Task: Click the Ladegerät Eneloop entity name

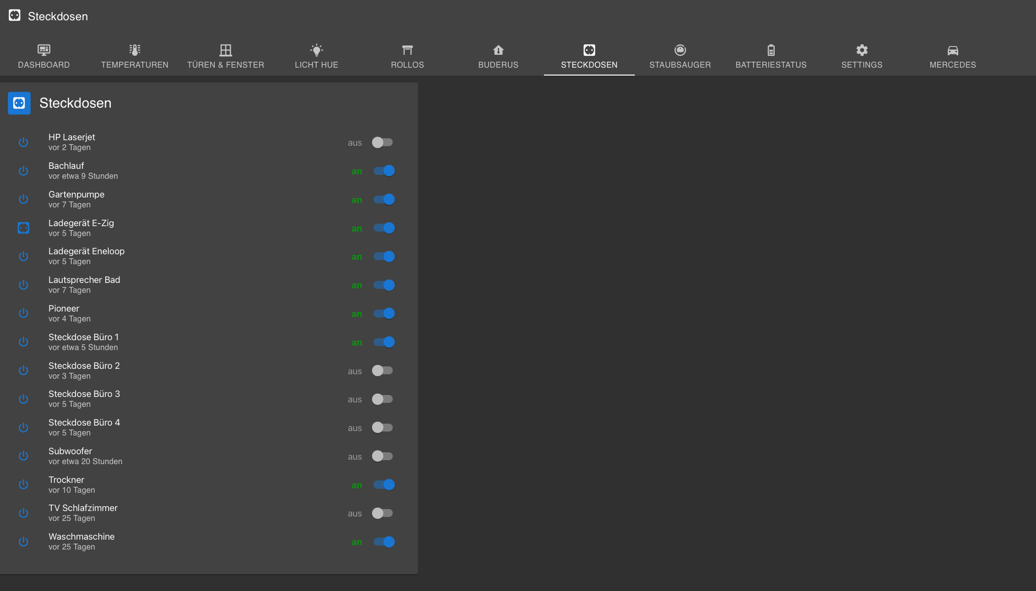Action: (86, 251)
